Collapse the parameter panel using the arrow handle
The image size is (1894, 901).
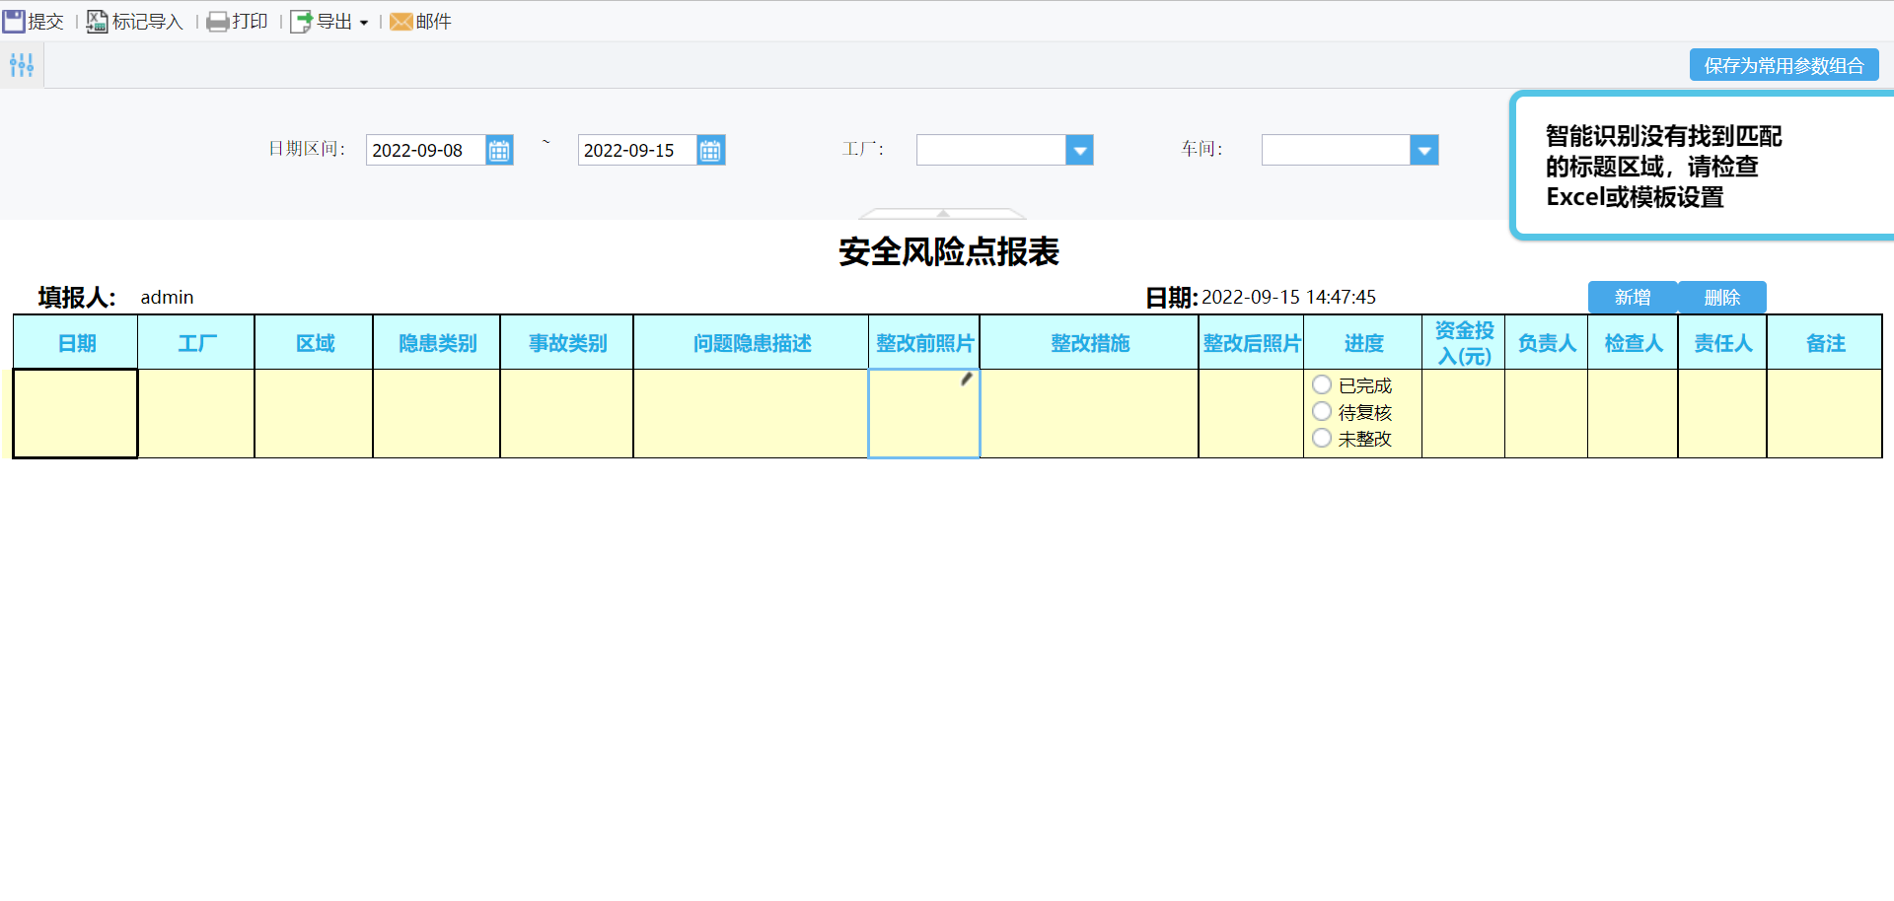(x=943, y=213)
